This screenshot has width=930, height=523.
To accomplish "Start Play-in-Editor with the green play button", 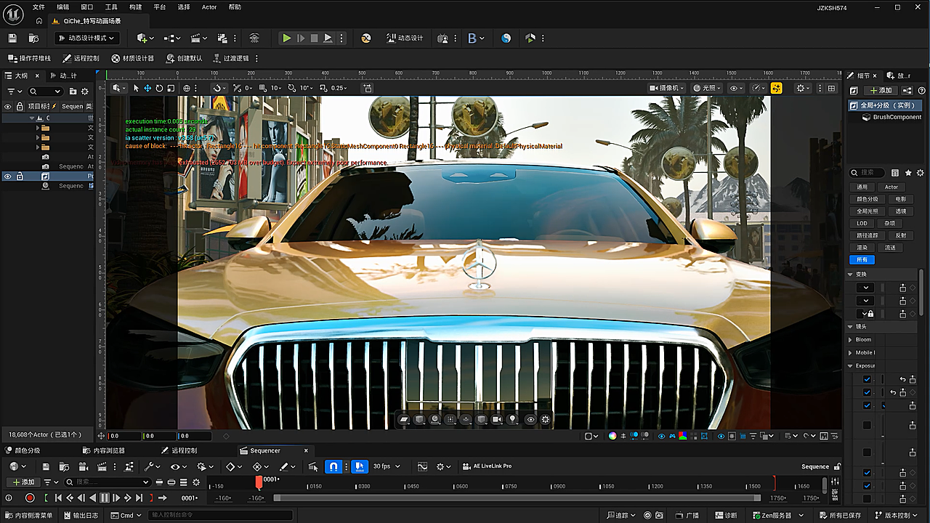I will tap(287, 38).
